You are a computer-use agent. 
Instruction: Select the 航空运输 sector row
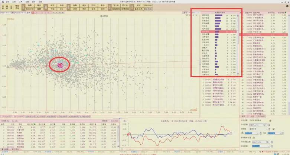[219, 51]
